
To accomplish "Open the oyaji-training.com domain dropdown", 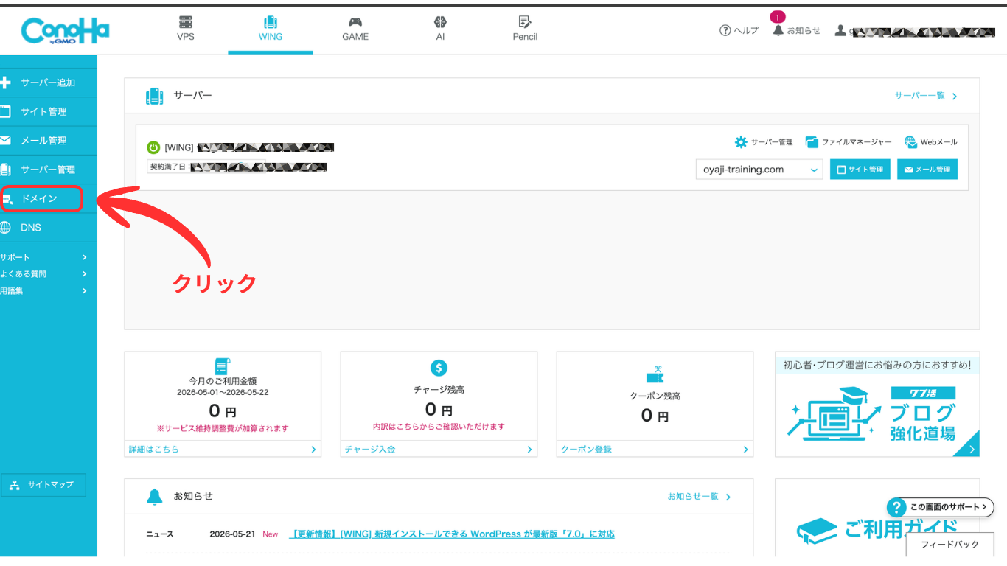I will (x=759, y=170).
